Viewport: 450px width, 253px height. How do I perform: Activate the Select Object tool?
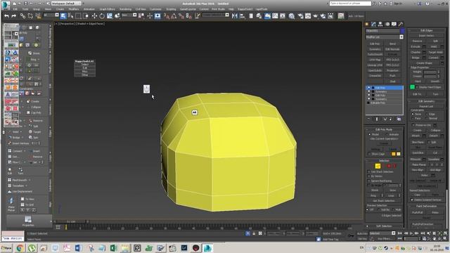tap(63, 16)
